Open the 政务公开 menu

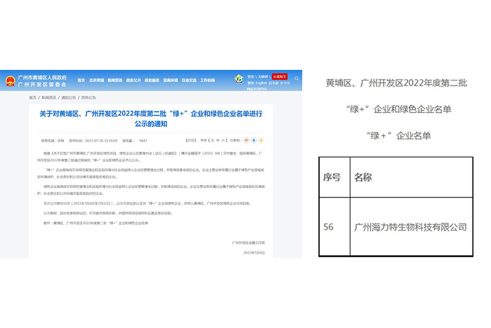point(134,80)
